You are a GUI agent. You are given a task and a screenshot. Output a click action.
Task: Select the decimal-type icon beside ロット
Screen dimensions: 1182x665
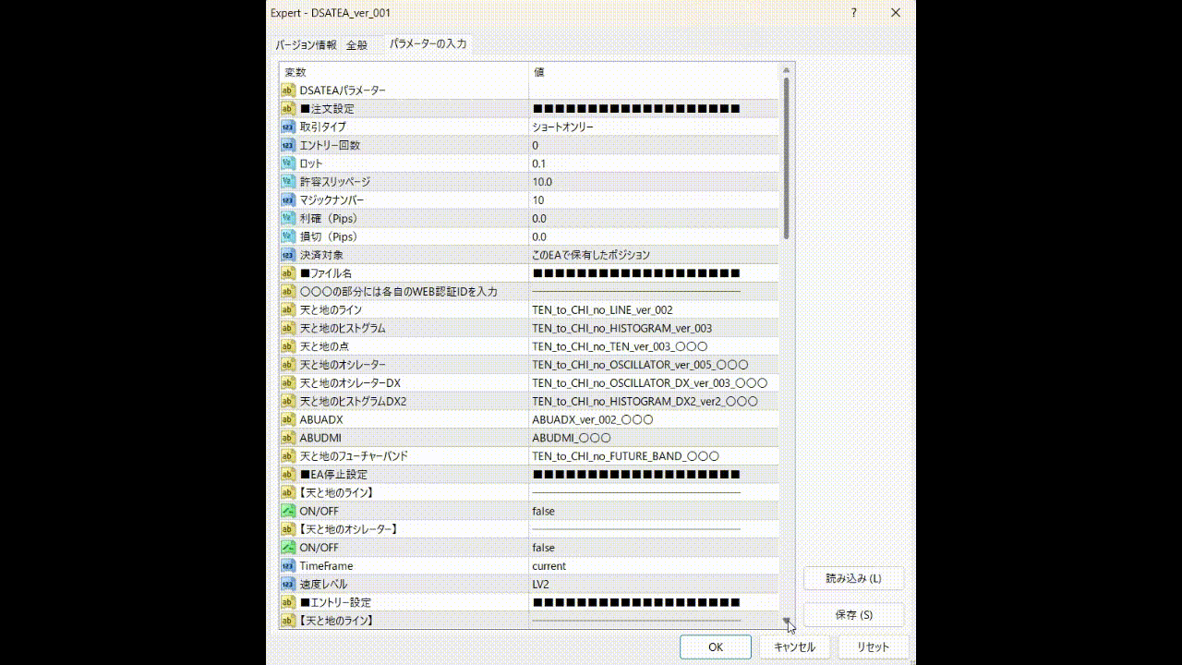[288, 163]
